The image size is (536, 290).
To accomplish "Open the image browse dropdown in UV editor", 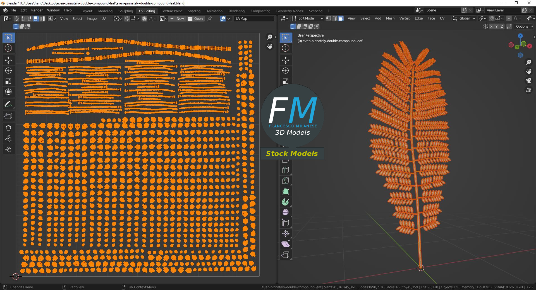I will coord(163,19).
